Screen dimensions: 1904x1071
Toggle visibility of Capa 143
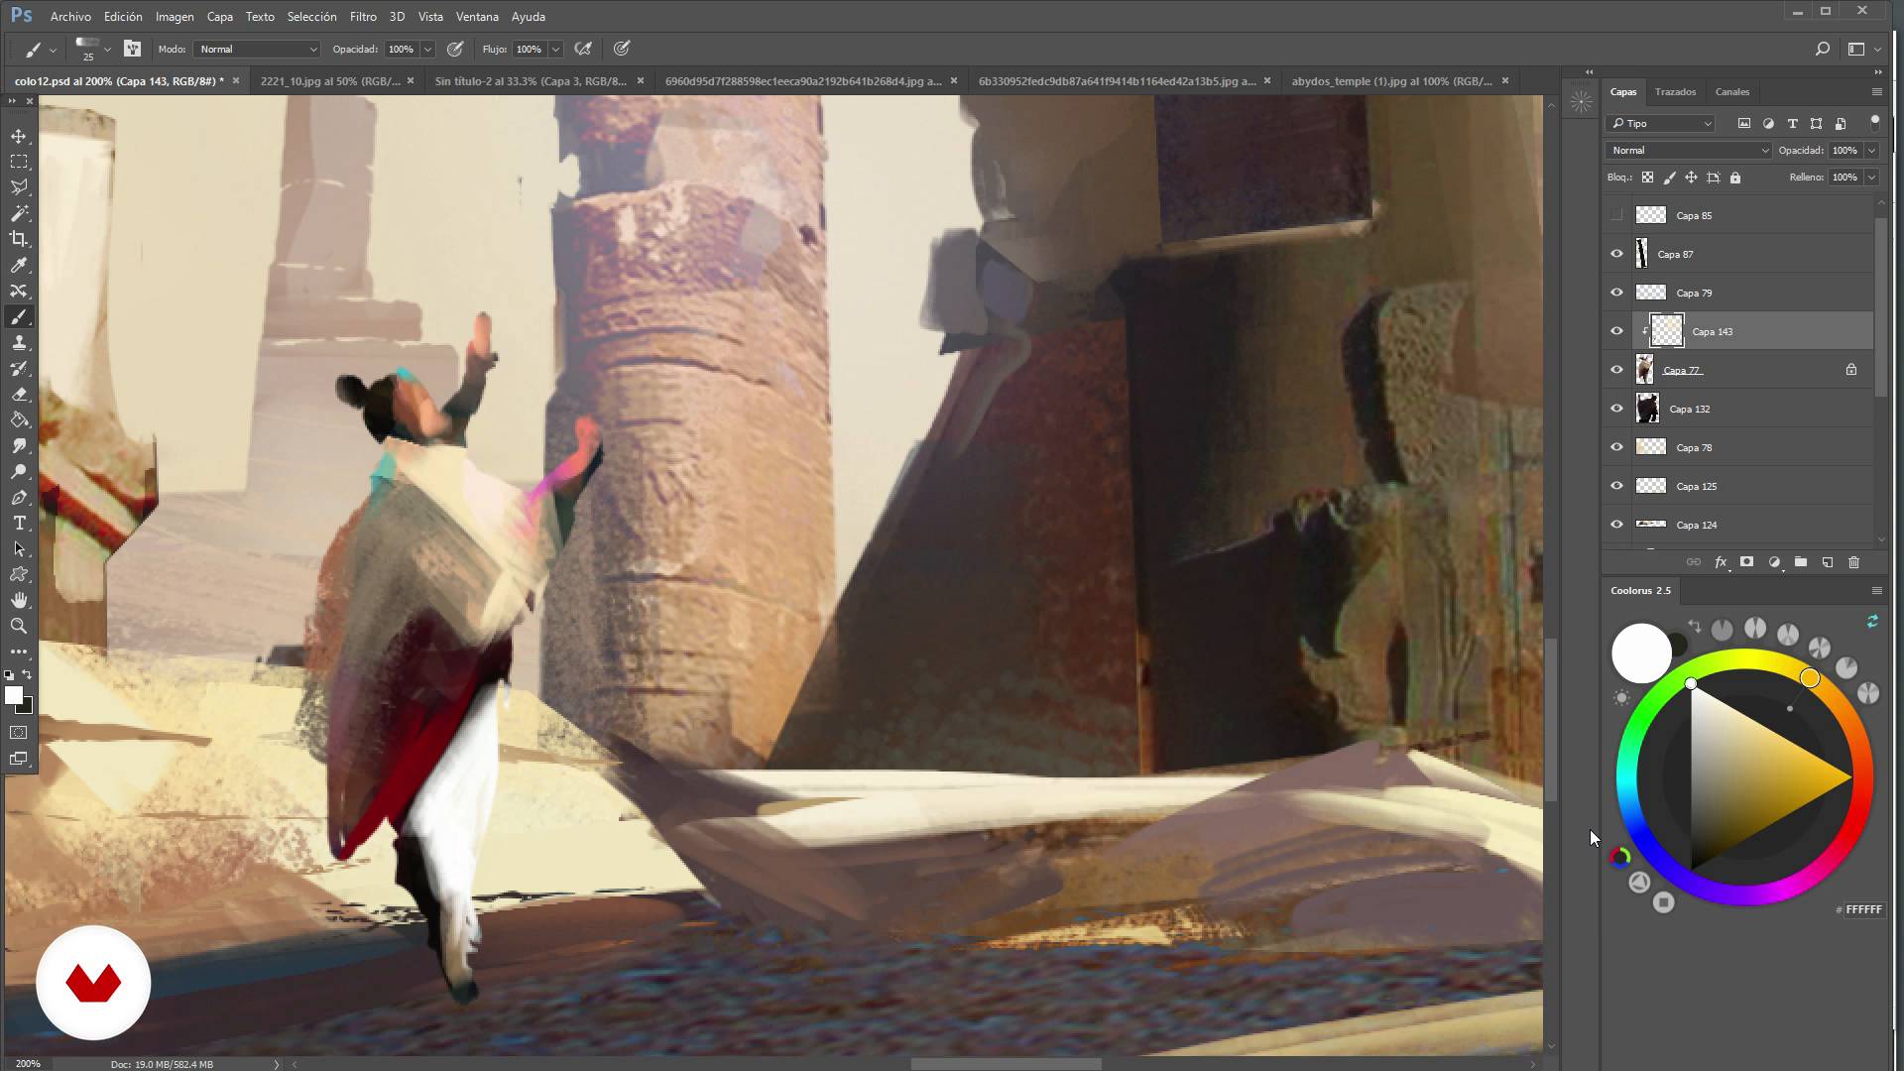click(1616, 331)
